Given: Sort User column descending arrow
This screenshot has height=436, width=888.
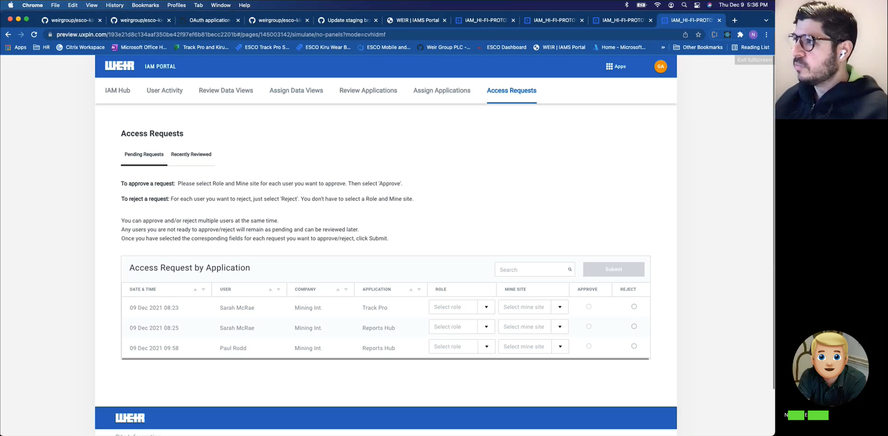Looking at the screenshot, I should point(279,289).
